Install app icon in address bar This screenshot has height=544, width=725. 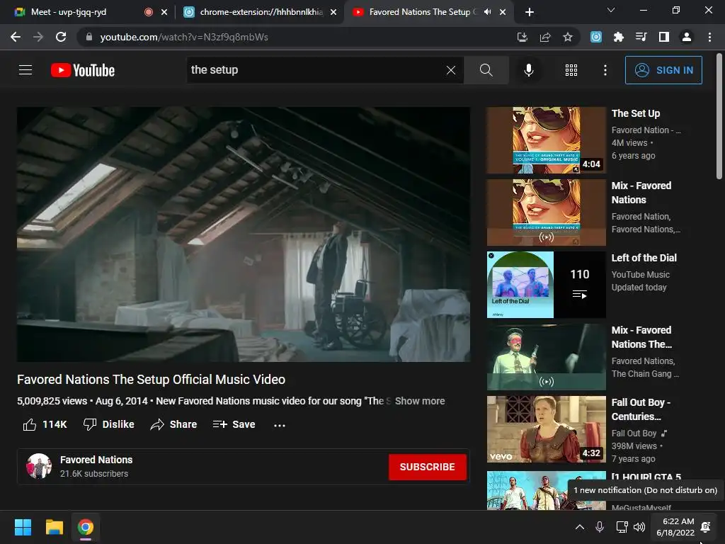pos(522,37)
